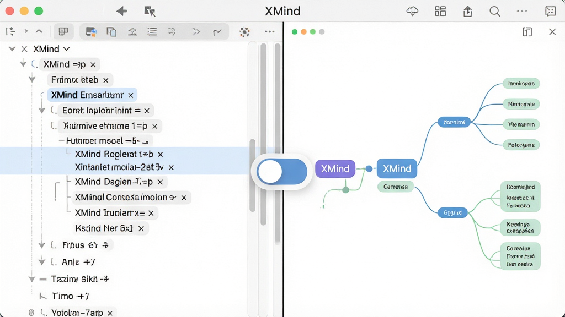Image resolution: width=565 pixels, height=317 pixels.
Task: Select the 'XMind Emsarlamr' highlighted item
Action: [92, 95]
